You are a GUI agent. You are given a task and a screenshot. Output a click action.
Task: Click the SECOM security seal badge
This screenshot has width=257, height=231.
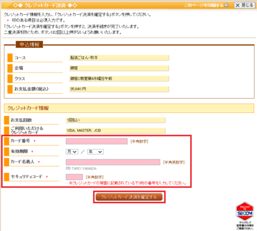[x=245, y=212]
